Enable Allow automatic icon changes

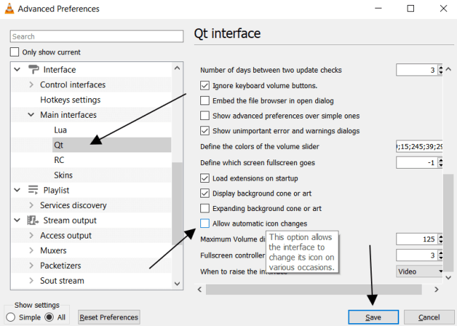pyautogui.click(x=205, y=224)
